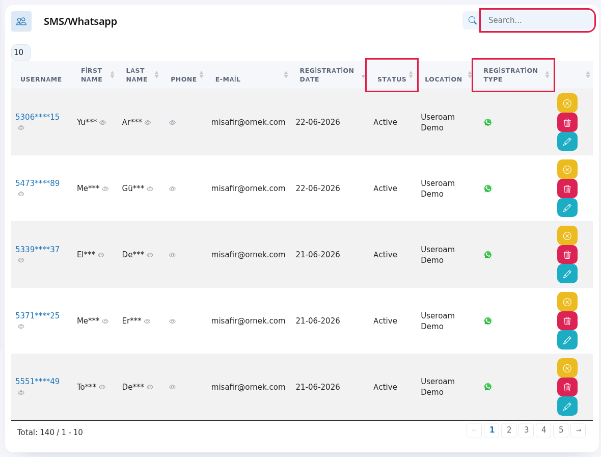Edit user 5551****49 with pencil icon
This screenshot has width=601, height=457.
567,407
